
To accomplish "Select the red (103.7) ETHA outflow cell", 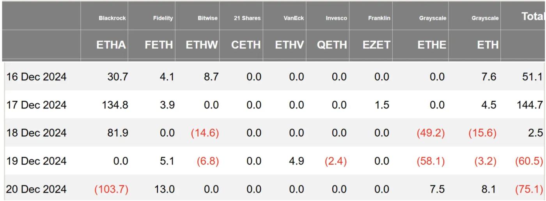I will (112, 189).
